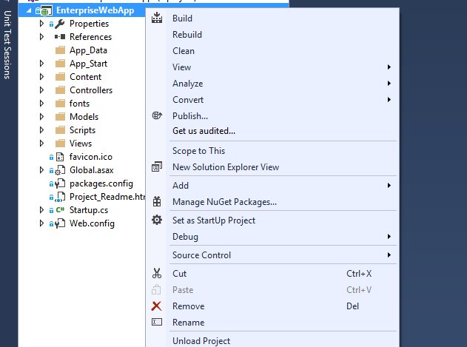Expand the Views folder arrow
This screenshot has width=467, height=347.
pos(41,144)
